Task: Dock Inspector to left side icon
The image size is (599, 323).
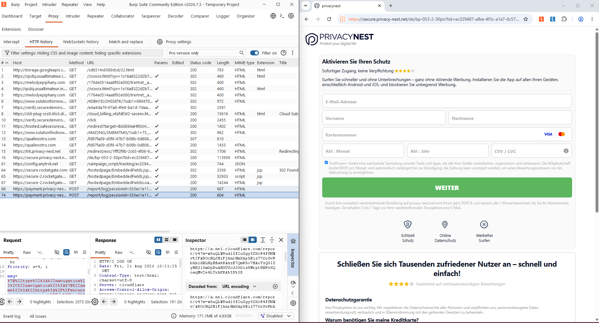Action: coord(244,240)
